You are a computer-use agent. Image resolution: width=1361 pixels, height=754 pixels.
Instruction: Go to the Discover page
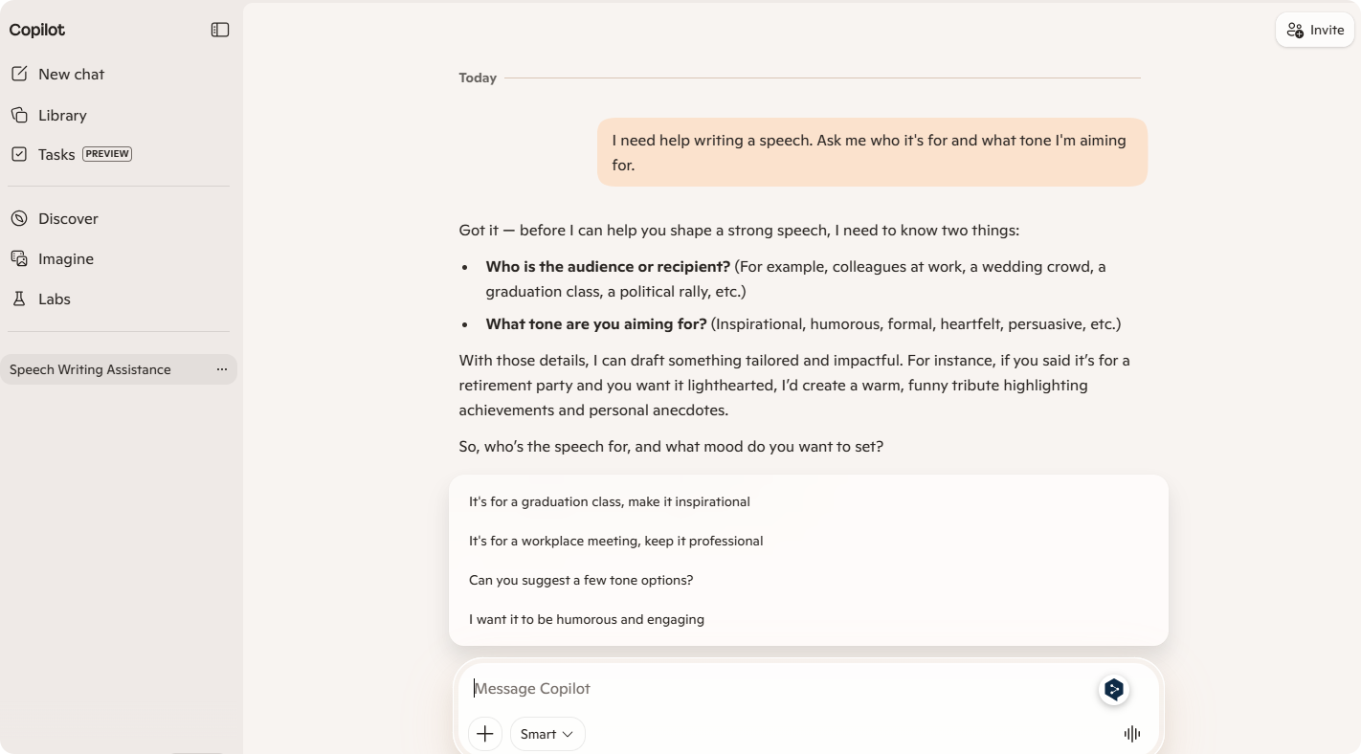point(68,218)
